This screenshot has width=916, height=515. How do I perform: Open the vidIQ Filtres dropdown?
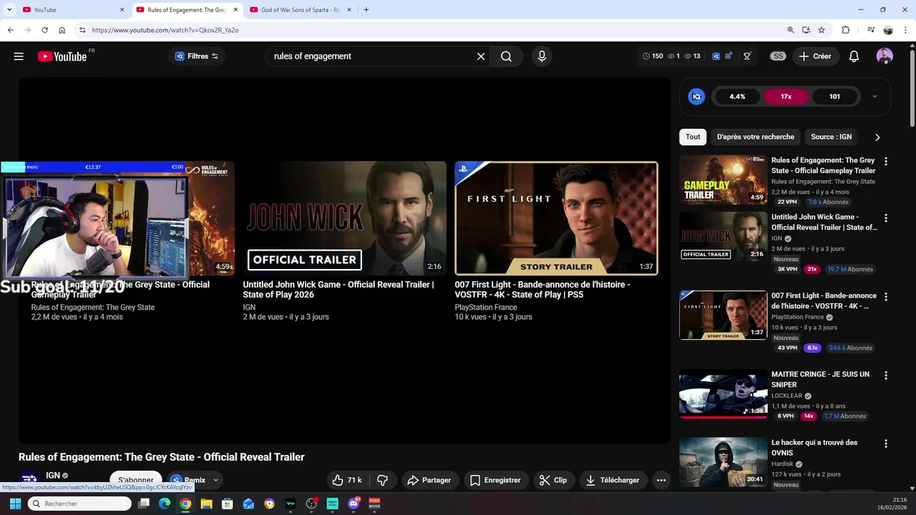tap(197, 57)
